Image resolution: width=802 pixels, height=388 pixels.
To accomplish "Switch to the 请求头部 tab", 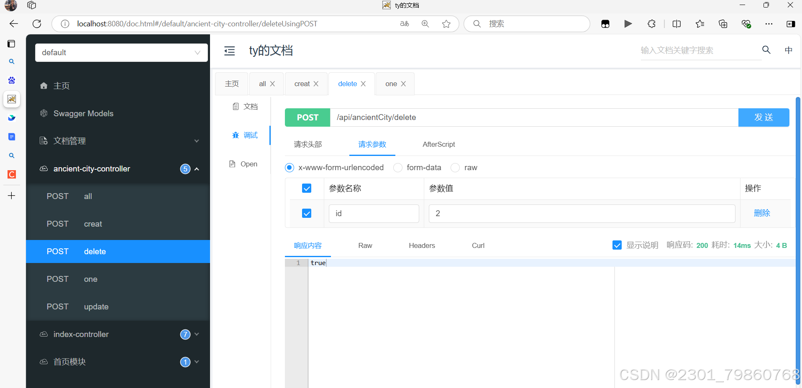I will tap(307, 144).
